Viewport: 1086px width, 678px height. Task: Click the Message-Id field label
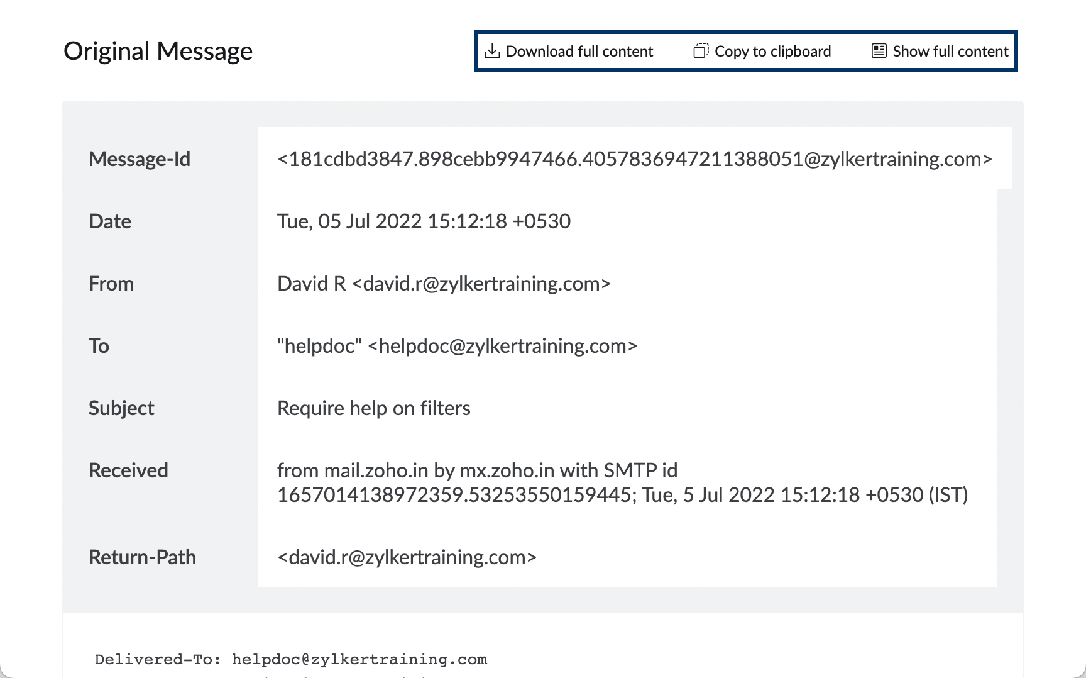coord(140,159)
